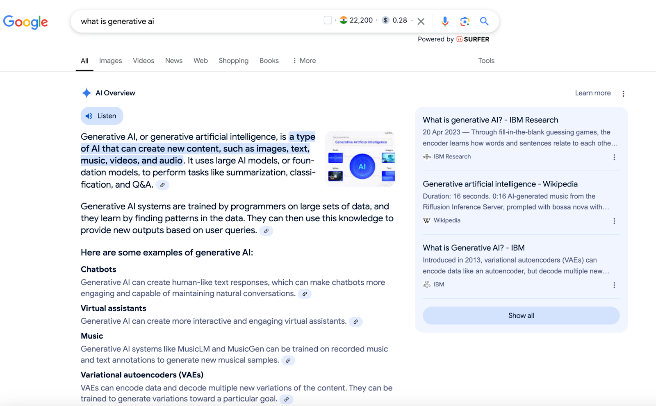Image resolution: width=656 pixels, height=406 pixels.
Task: Clear the query using the X icon
Action: click(x=421, y=21)
